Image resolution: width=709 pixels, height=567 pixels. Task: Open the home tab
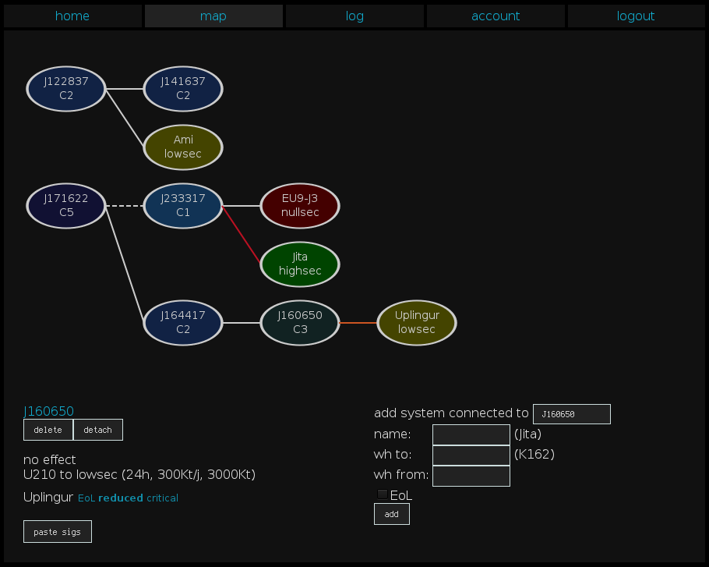72,16
